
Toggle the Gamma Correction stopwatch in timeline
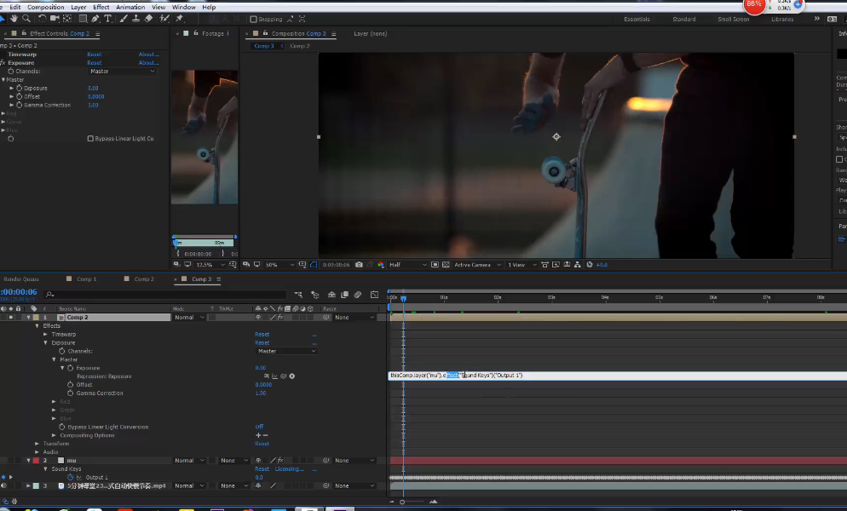pyautogui.click(x=70, y=393)
